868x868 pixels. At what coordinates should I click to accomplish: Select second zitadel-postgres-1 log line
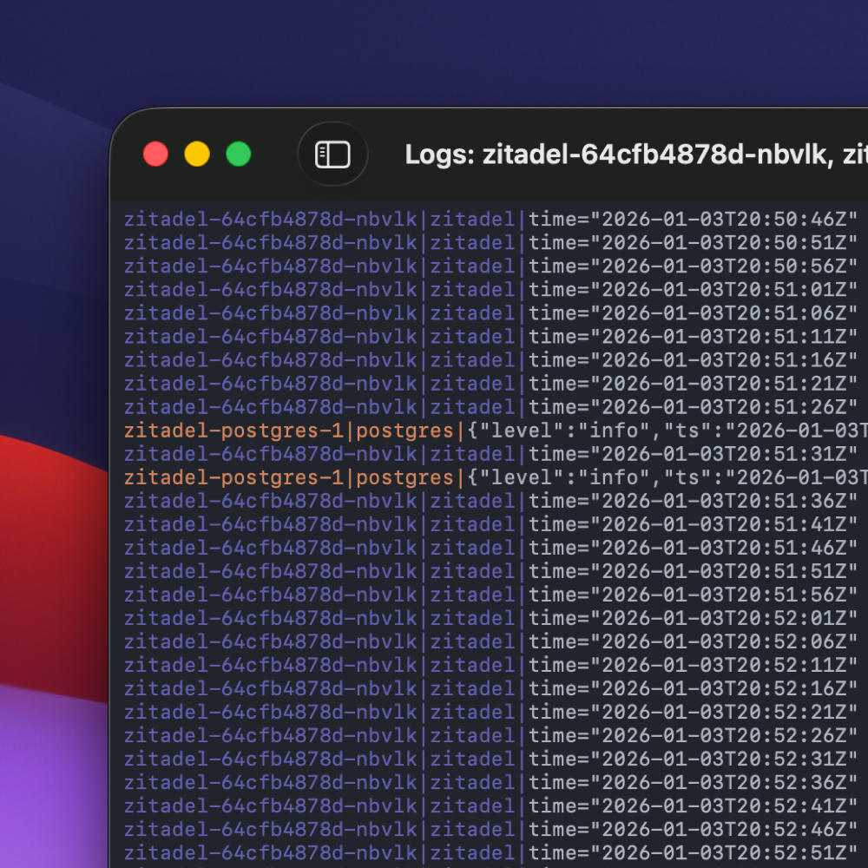(x=496, y=477)
